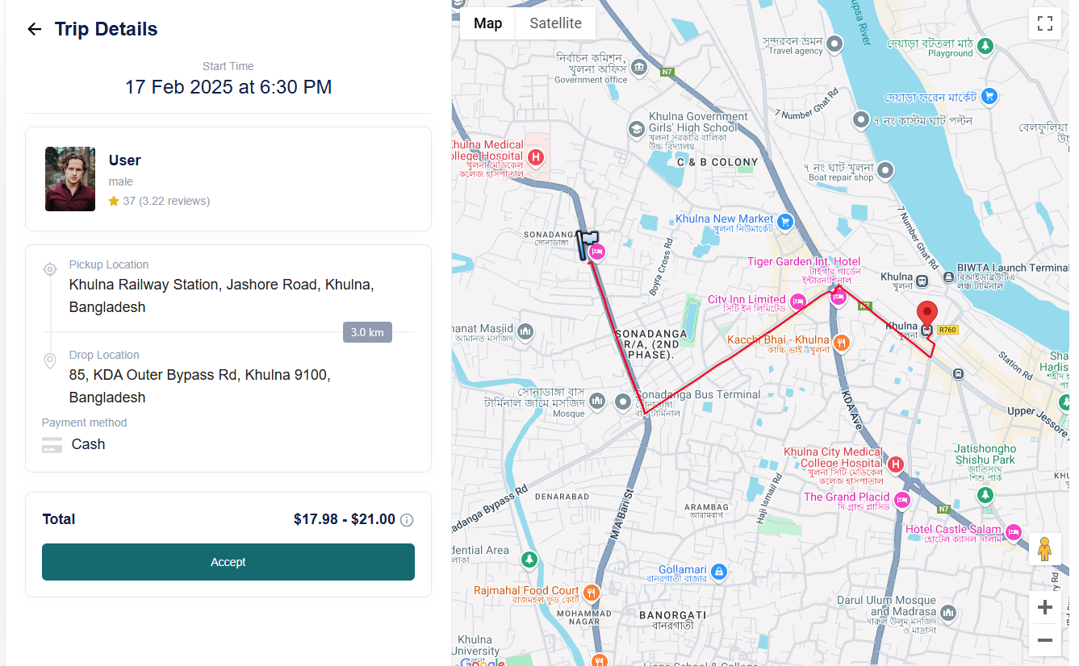The width and height of the screenshot is (1079, 666).
Task: Switch to Satellite map view
Action: point(555,23)
